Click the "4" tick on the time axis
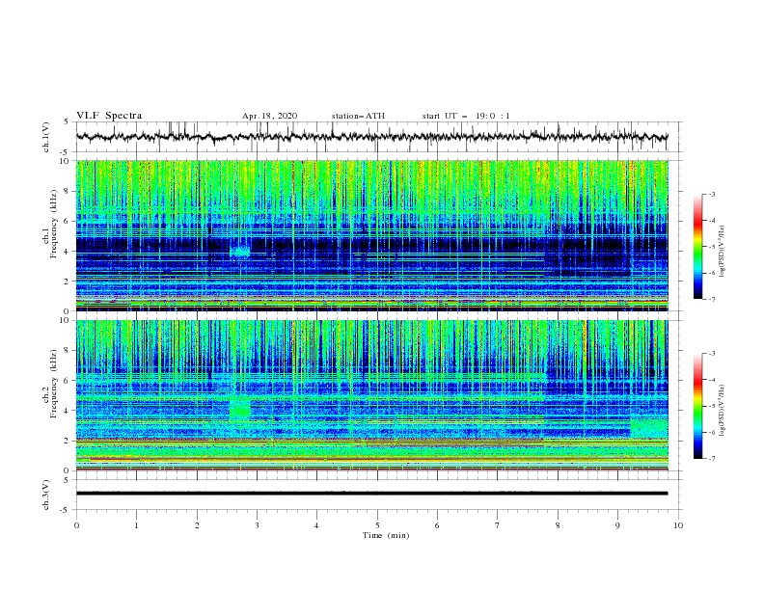 pyautogui.click(x=316, y=525)
